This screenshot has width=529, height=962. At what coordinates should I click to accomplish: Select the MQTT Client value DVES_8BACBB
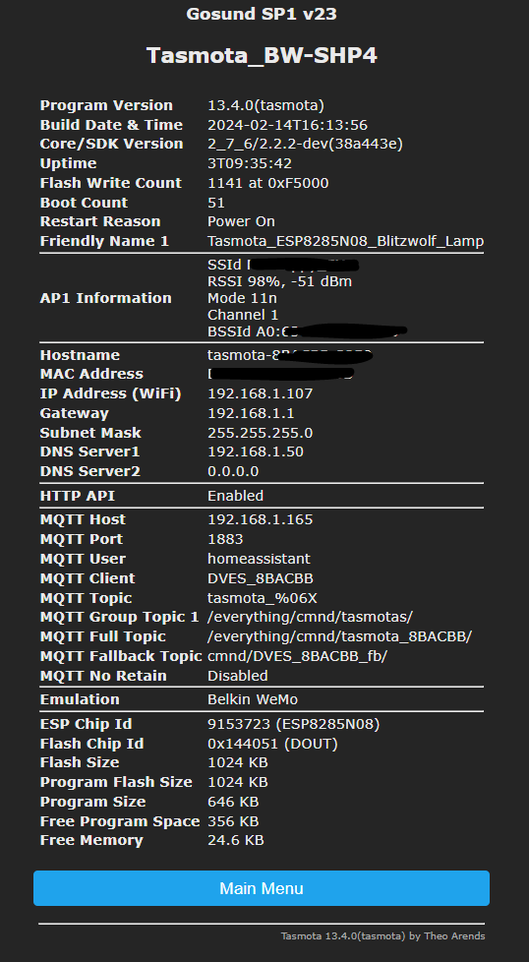(261, 578)
